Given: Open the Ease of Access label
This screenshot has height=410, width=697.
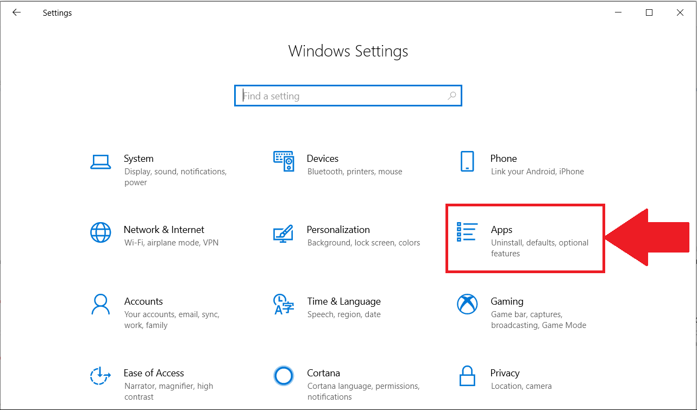Looking at the screenshot, I should point(154,373).
